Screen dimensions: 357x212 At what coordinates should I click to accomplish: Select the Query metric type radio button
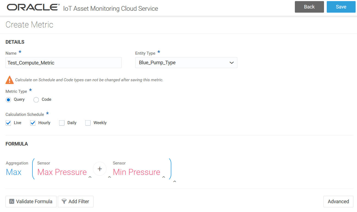click(x=8, y=100)
